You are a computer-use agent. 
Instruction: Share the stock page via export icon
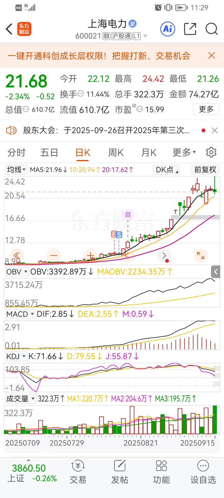(190, 29)
